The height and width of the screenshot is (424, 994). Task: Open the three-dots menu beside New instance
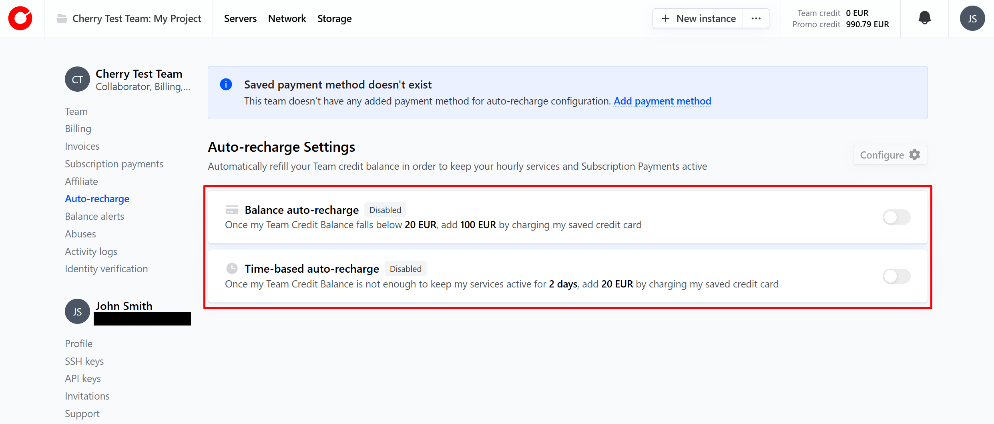(x=756, y=18)
